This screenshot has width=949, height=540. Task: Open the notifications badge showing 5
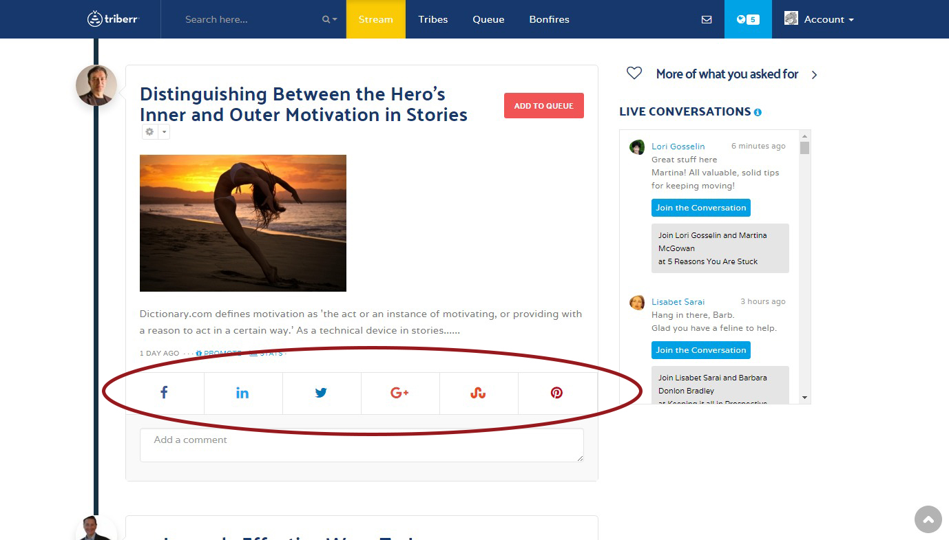click(747, 19)
